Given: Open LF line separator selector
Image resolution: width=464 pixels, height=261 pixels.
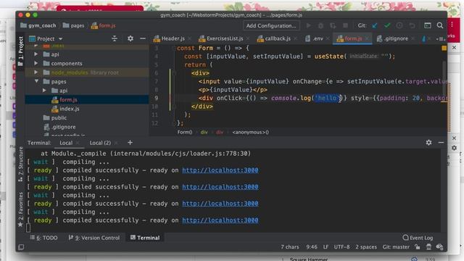Looking at the screenshot, I should 326,246.
